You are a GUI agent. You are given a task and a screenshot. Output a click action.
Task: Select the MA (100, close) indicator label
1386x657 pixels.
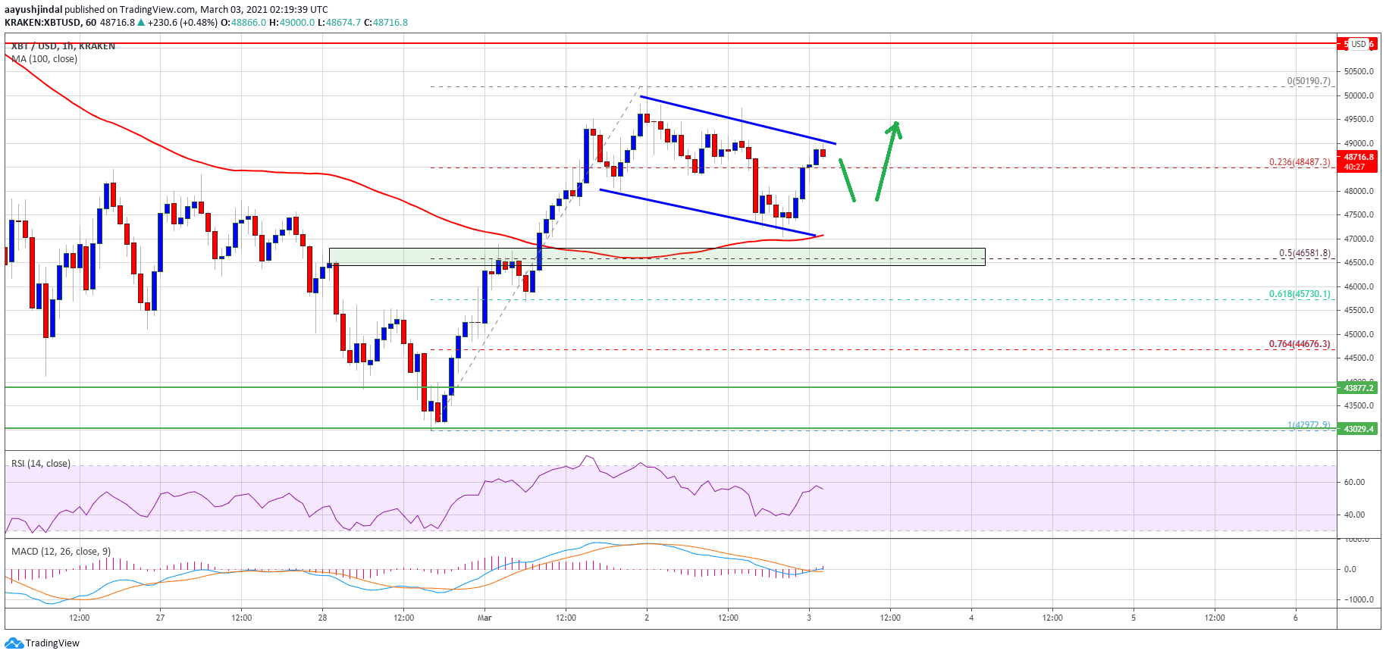coord(44,59)
